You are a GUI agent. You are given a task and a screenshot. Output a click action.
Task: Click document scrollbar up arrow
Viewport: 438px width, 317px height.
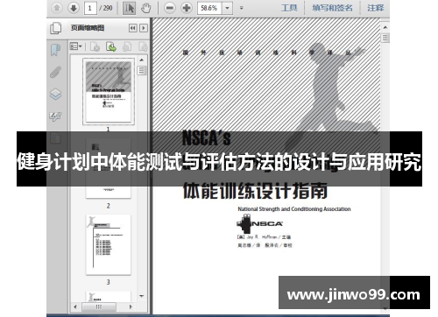click(385, 27)
